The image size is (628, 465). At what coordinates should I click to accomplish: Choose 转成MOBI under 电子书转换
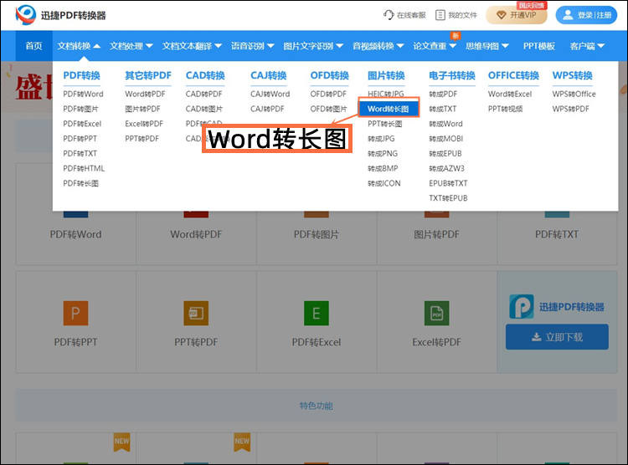click(445, 139)
